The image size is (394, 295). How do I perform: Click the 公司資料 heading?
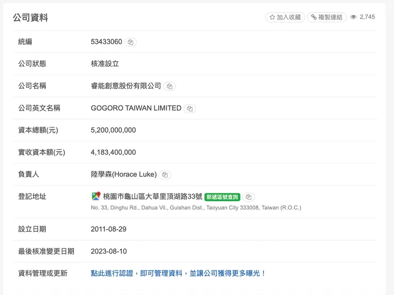30,18
